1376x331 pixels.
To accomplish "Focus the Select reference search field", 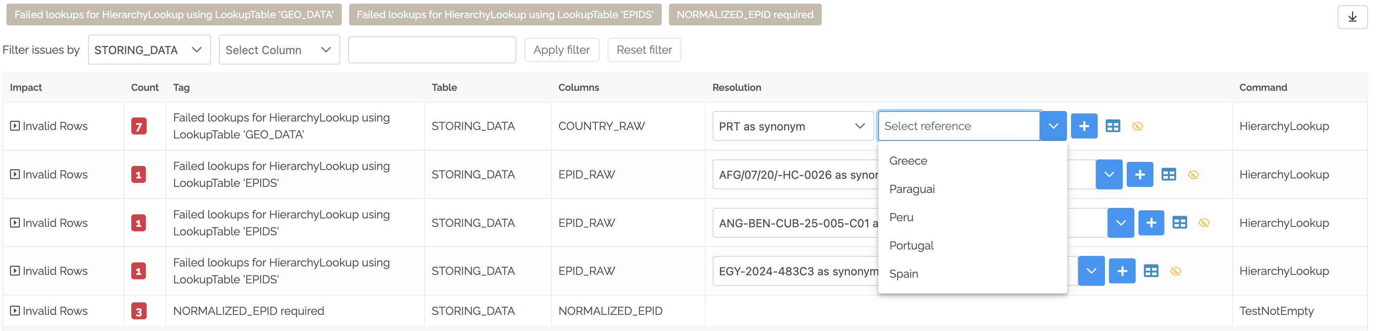I will coord(959,126).
